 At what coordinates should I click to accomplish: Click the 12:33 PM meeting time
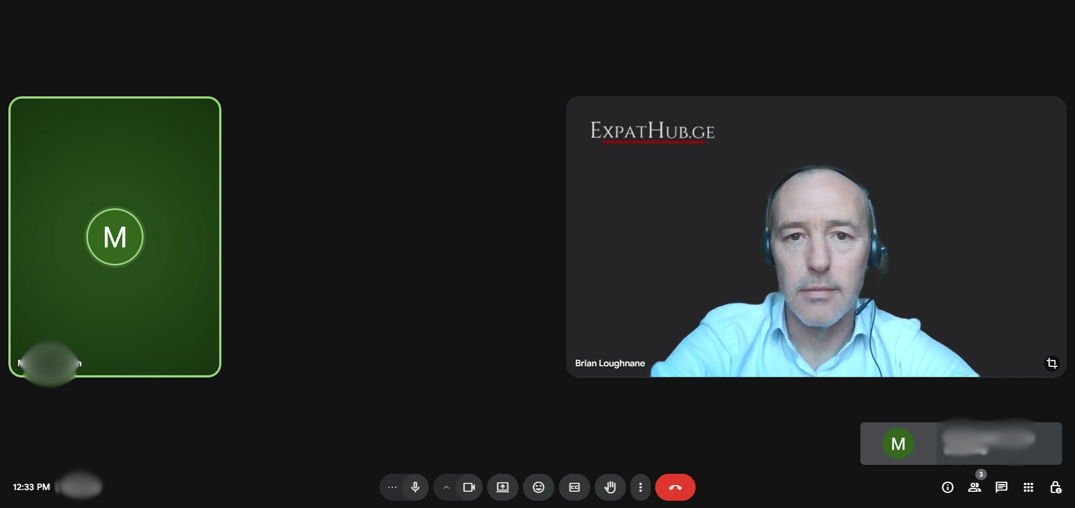point(31,487)
